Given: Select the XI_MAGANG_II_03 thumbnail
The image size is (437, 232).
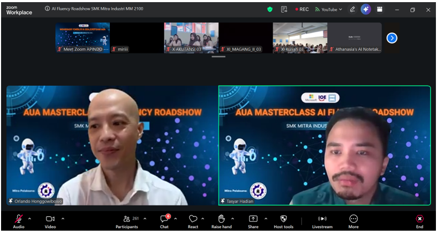Looking at the screenshot, I should click(245, 38).
